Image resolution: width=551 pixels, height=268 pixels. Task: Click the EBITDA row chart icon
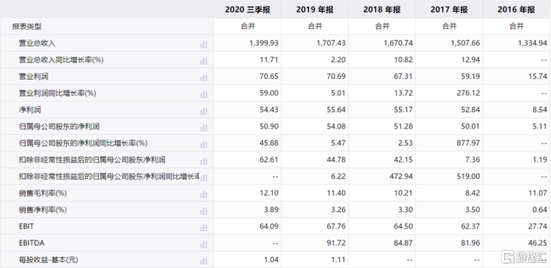[204, 243]
